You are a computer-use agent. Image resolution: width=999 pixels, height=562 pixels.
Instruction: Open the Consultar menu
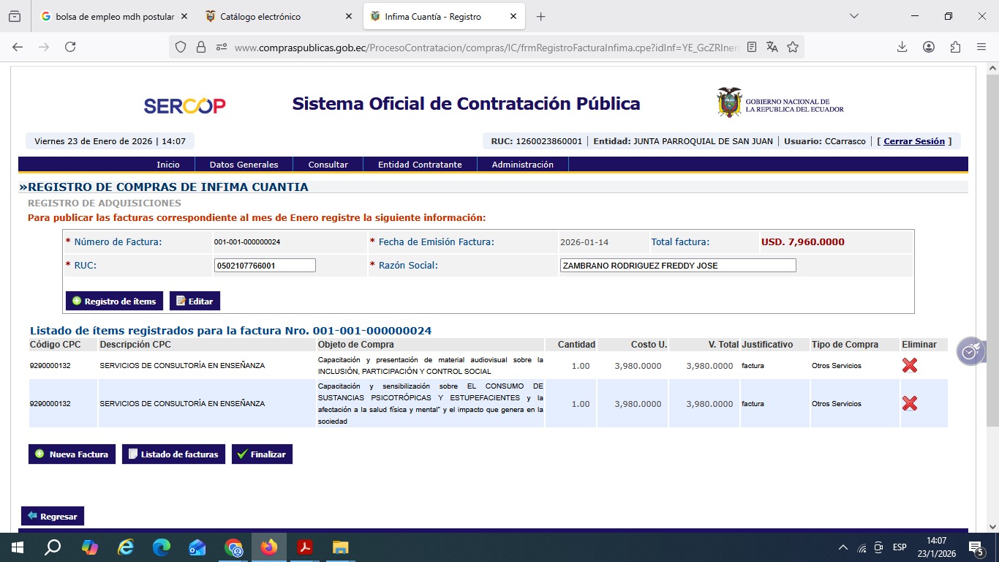click(328, 165)
